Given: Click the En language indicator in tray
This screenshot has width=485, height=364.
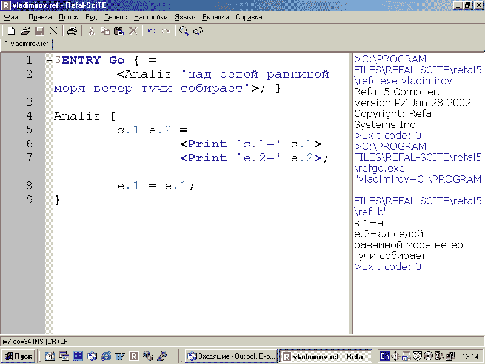Looking at the screenshot, I should (385, 356).
